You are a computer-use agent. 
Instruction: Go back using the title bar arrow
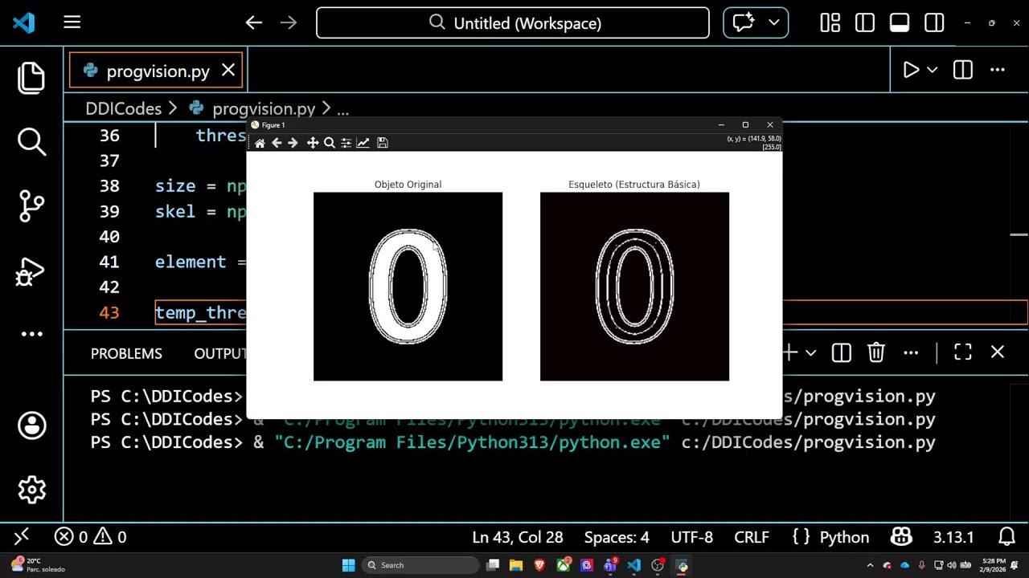coord(254,23)
